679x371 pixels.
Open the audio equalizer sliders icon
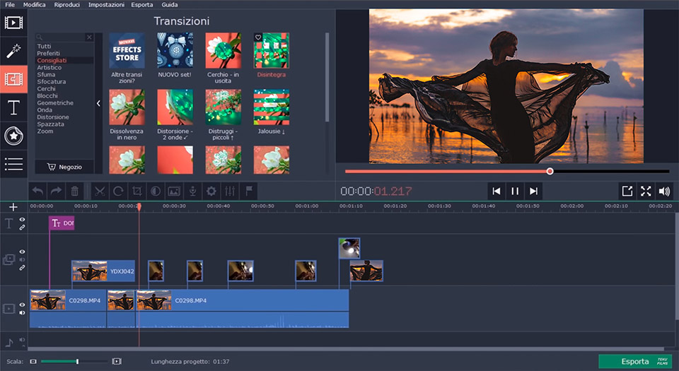[230, 191]
